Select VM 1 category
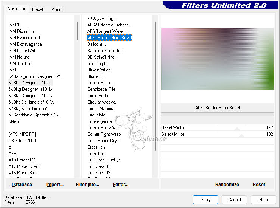 (x=14, y=25)
